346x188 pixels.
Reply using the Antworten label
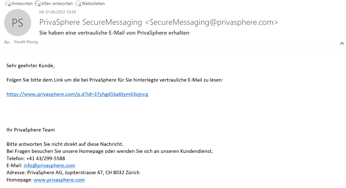point(22,4)
